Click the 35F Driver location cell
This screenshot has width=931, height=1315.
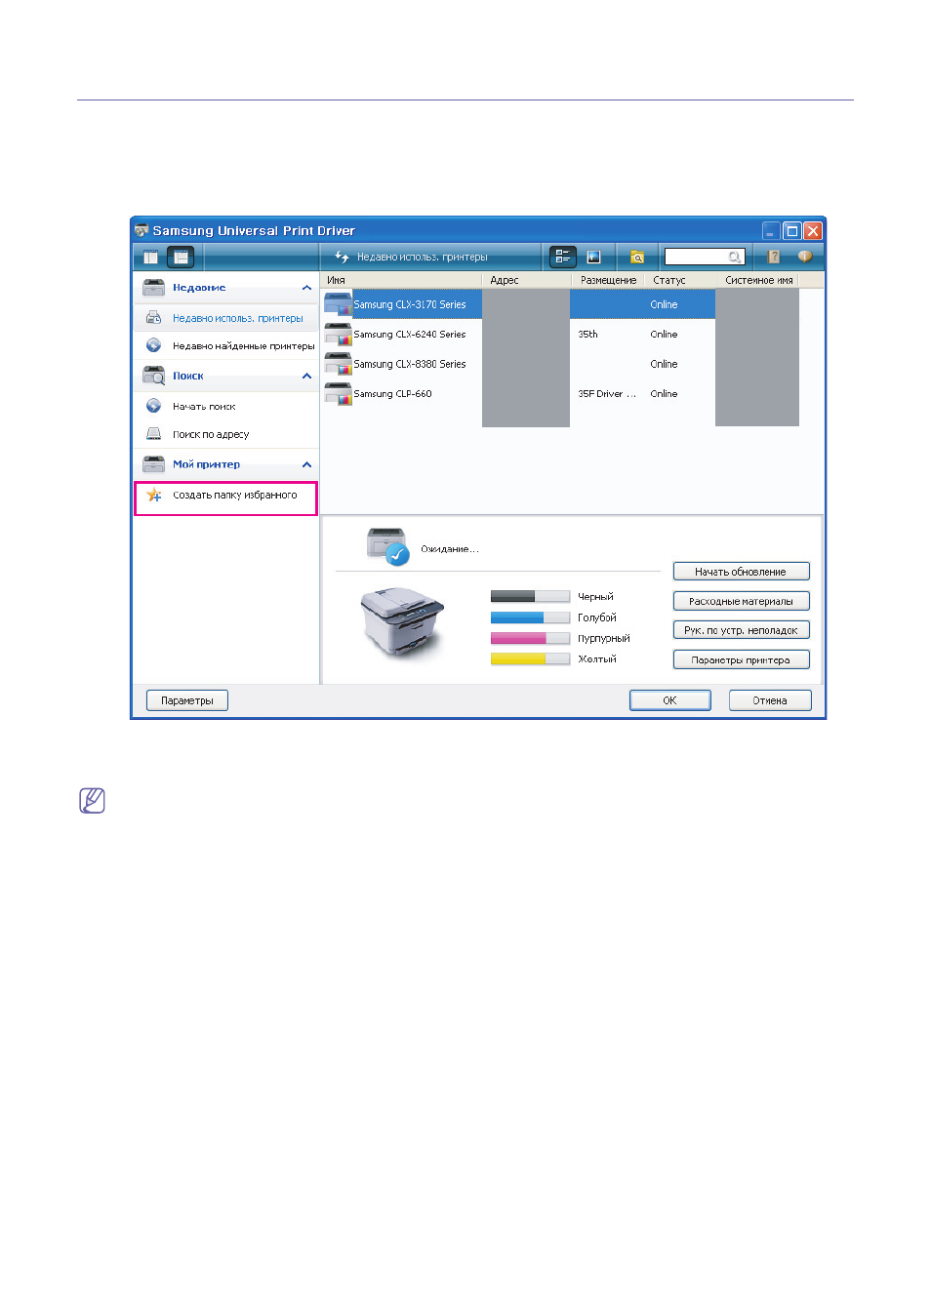click(606, 394)
